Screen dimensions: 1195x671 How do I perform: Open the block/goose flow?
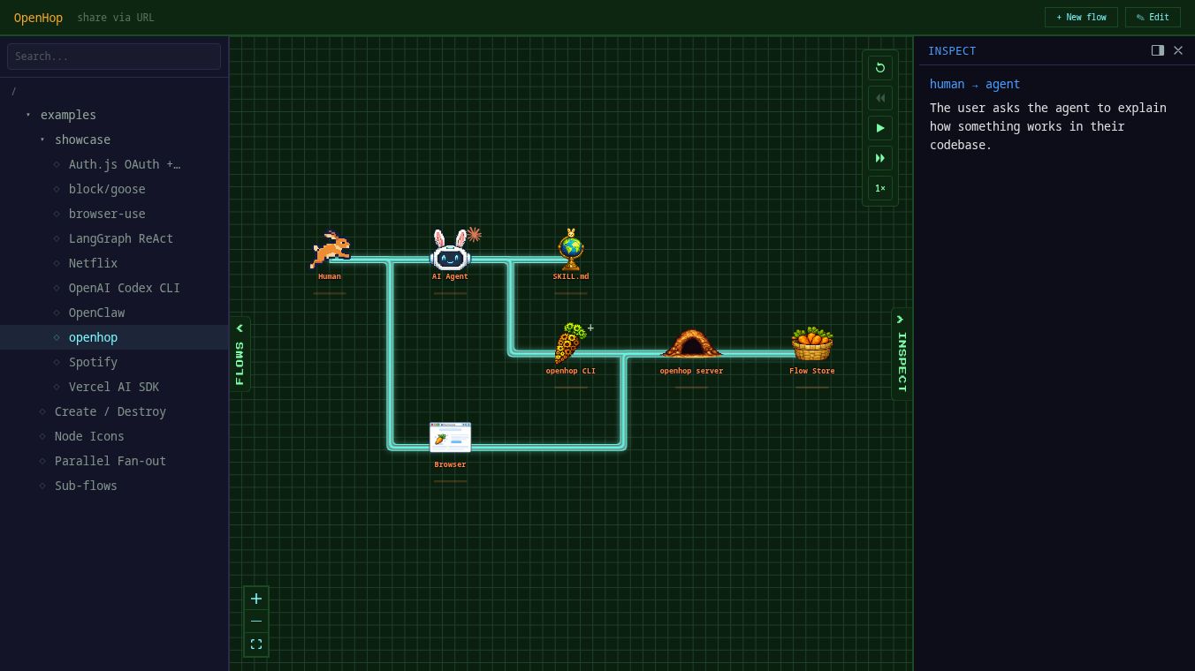pyautogui.click(x=114, y=189)
